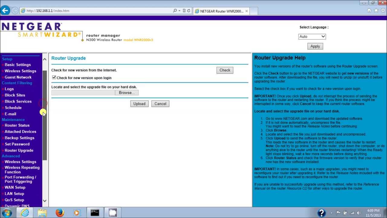Open E-mail in sidebar
The image size is (387, 218).
[10, 114]
